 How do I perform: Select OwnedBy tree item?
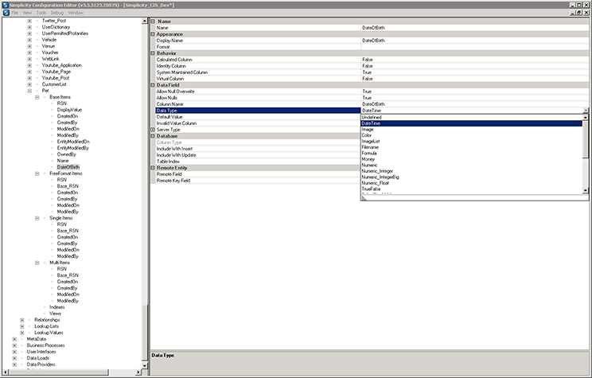click(67, 154)
